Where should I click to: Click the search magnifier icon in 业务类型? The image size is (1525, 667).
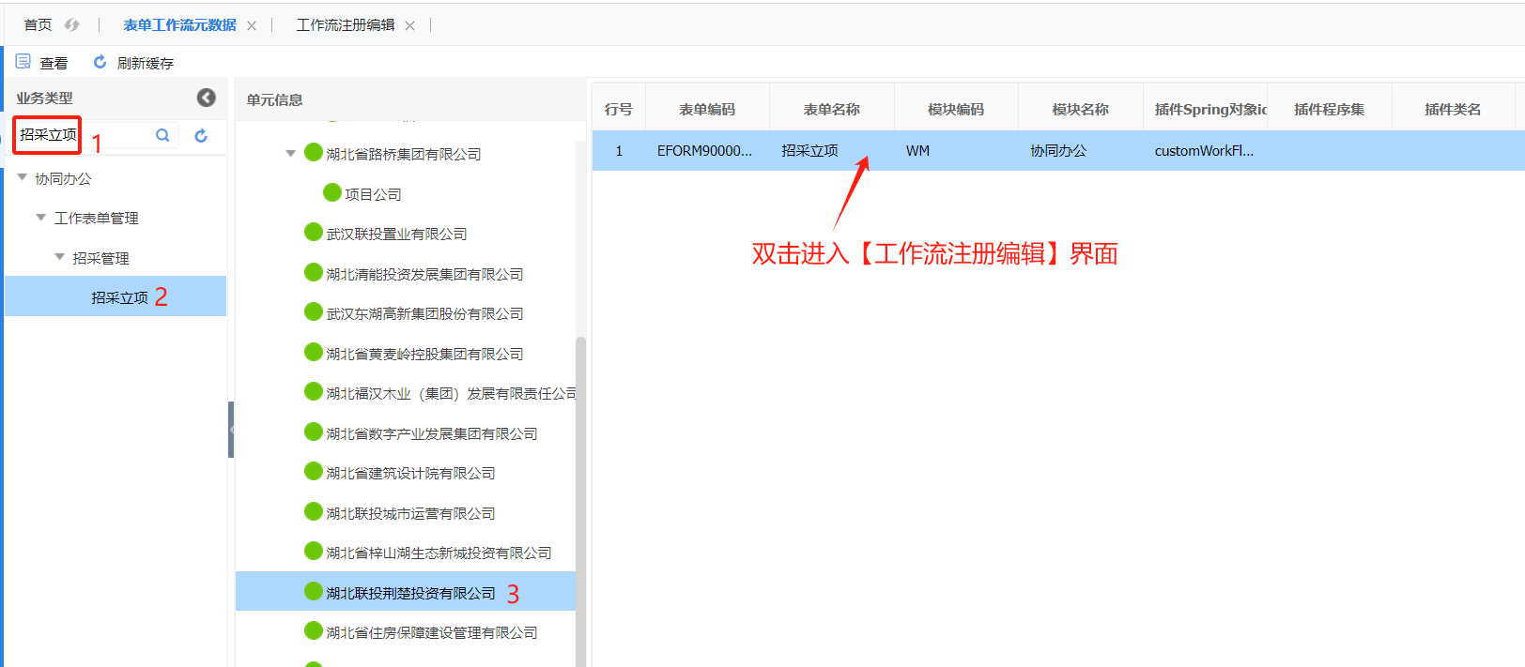(x=162, y=135)
